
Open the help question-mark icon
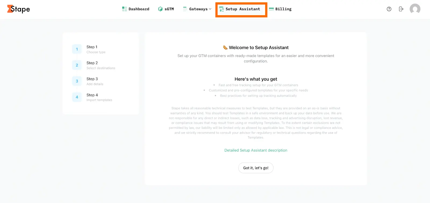[389, 9]
